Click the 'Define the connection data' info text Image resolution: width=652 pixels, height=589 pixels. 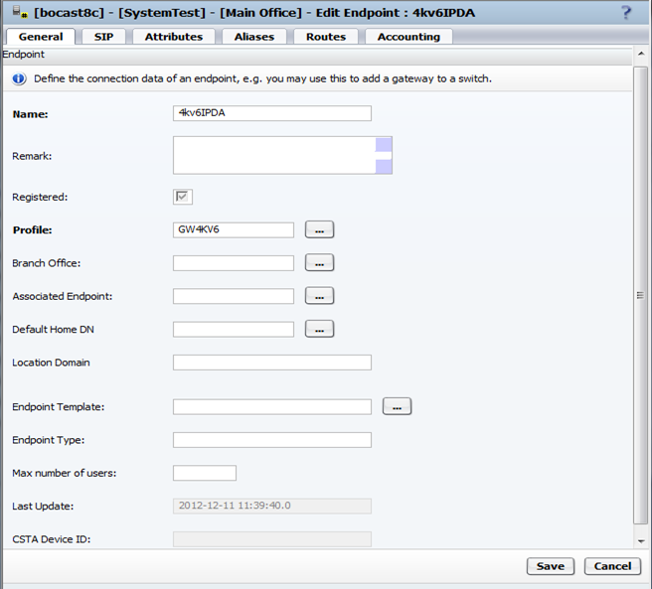tap(262, 79)
